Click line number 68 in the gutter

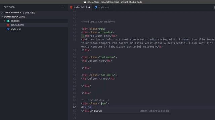click(75, 107)
